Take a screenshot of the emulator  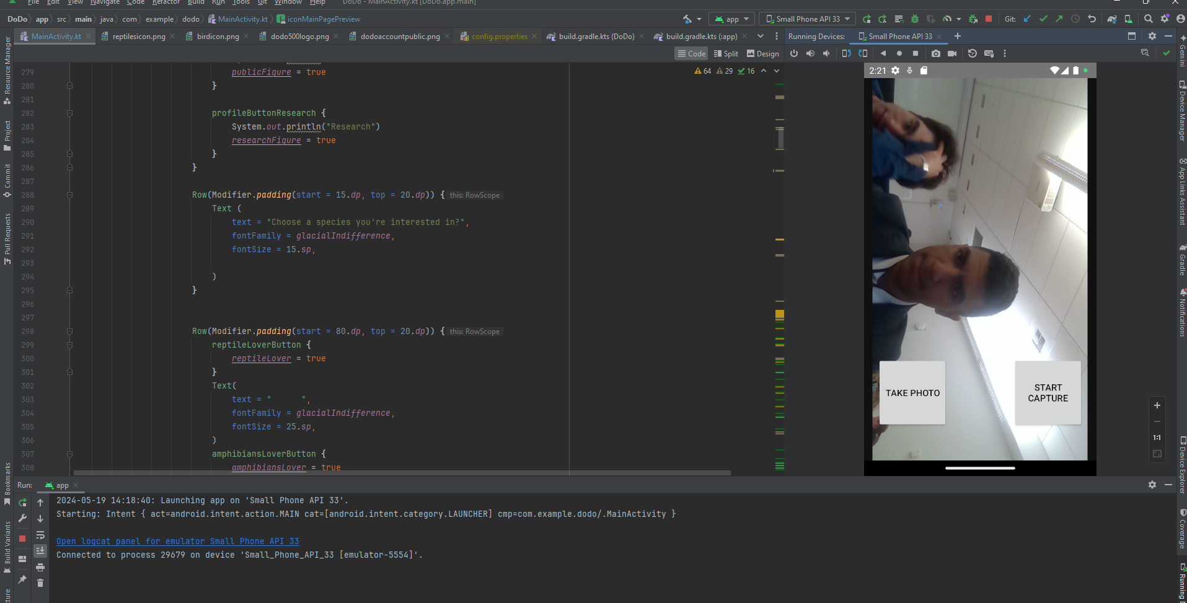tap(936, 54)
